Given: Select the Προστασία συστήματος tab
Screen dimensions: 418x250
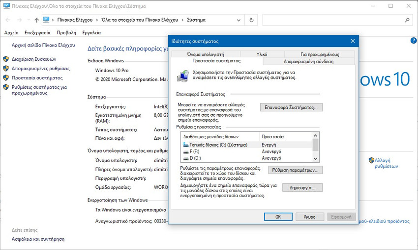Looking at the screenshot, I should [216, 61].
